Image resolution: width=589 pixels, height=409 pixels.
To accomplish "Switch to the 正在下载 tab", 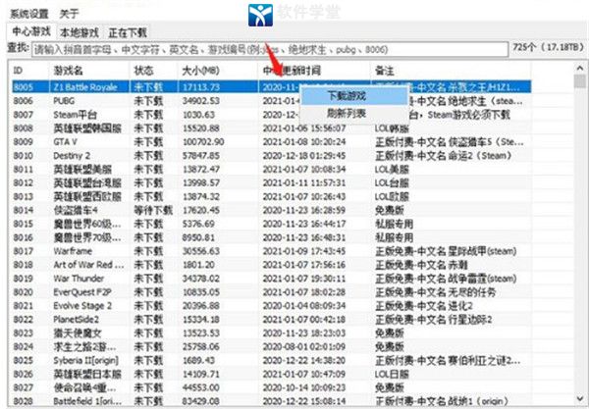I will pyautogui.click(x=128, y=32).
